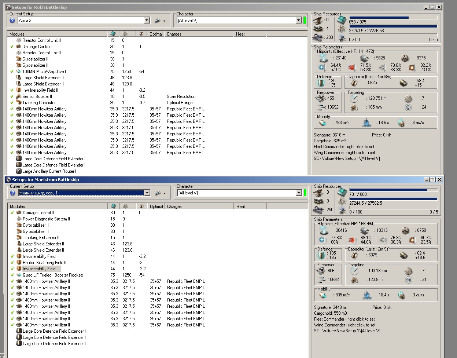Viewport: 457px width, 358px height.
Task: Click the Rokh CPU usage bar 658 / 975
Action: [393, 17]
